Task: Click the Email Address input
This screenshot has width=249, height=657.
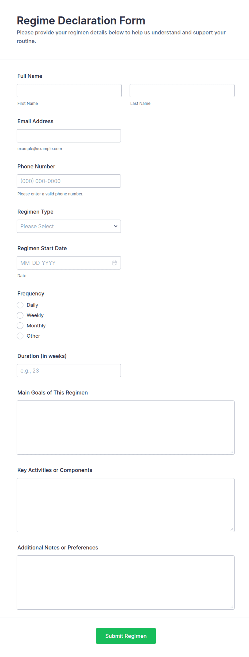Action: point(69,136)
